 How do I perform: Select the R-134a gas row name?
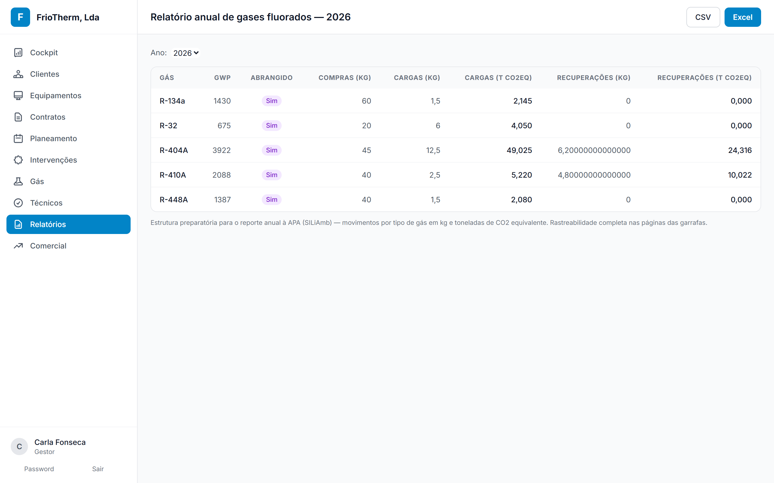pos(172,101)
